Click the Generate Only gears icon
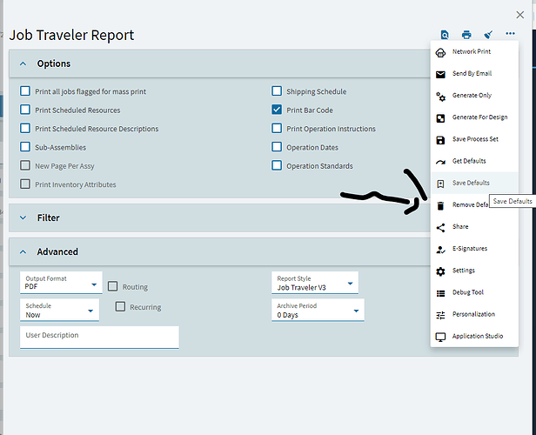536x435 pixels. 440,97
